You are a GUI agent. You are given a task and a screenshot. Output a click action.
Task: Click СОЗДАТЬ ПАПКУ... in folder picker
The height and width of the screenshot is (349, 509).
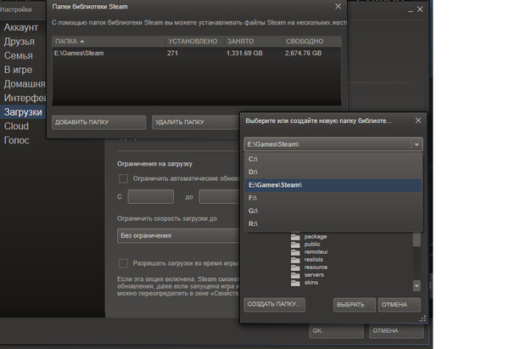coord(274,305)
